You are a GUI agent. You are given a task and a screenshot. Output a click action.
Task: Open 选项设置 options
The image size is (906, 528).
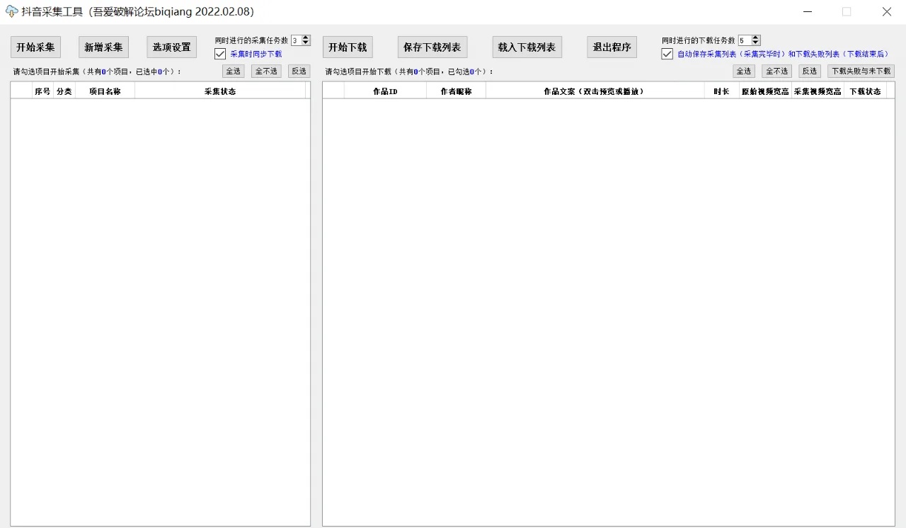click(x=171, y=47)
